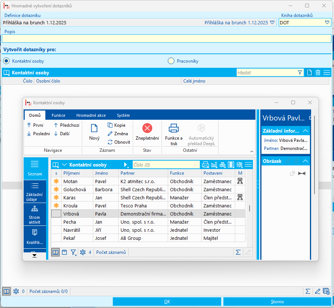The width and height of the screenshot is (334, 308).
Task: Switch to the Hromadné akce ribbon tab
Action: (x=91, y=115)
